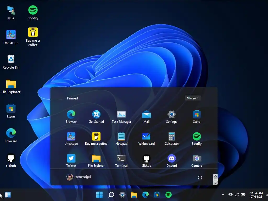Click the power button in start menu
Image resolution: width=268 pixels, height=201 pixels.
[x=200, y=177]
